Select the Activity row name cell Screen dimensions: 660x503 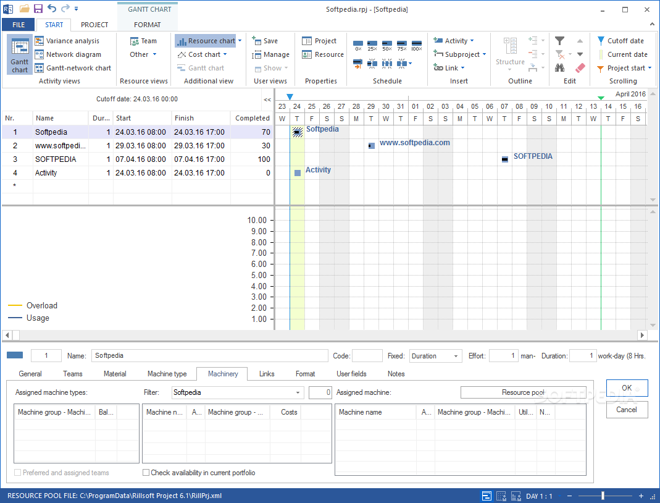60,173
